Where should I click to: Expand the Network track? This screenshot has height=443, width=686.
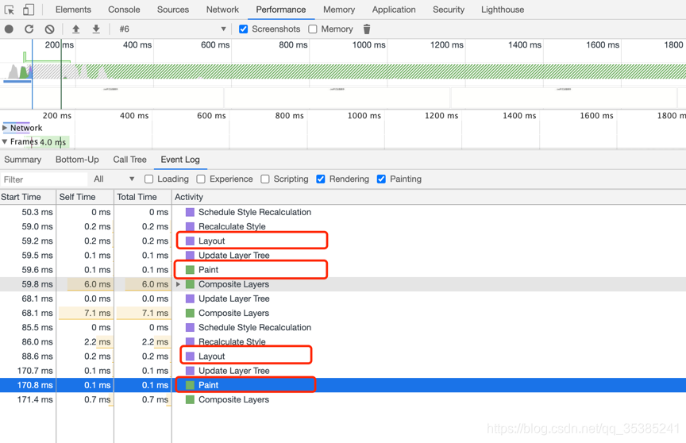(6, 128)
